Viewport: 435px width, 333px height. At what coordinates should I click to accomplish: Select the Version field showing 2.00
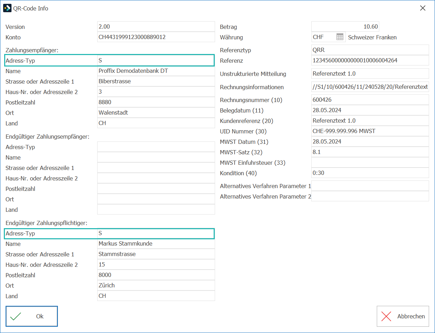click(156, 26)
